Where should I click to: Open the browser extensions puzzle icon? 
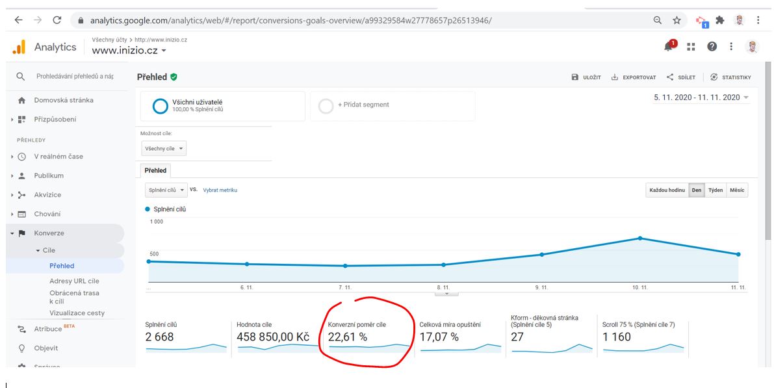[x=719, y=20]
